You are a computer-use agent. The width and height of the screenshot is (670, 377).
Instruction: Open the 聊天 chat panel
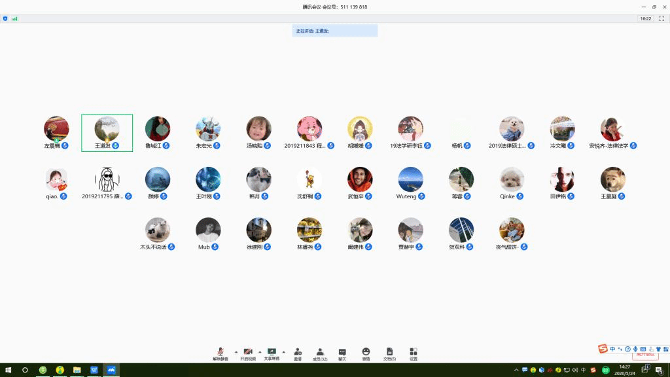click(x=342, y=353)
